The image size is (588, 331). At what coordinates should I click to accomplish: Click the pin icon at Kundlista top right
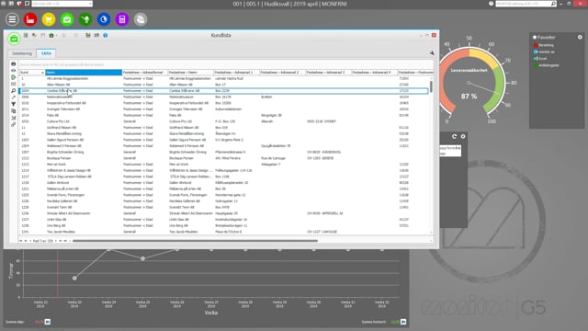coord(432,53)
